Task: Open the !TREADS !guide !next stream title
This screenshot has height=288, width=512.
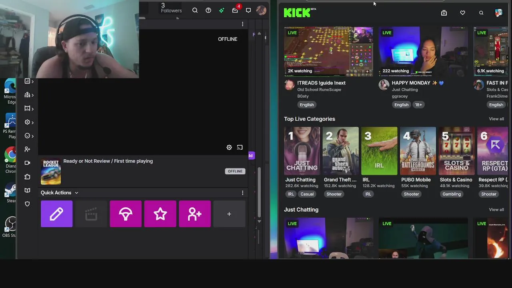Action: coord(321,83)
